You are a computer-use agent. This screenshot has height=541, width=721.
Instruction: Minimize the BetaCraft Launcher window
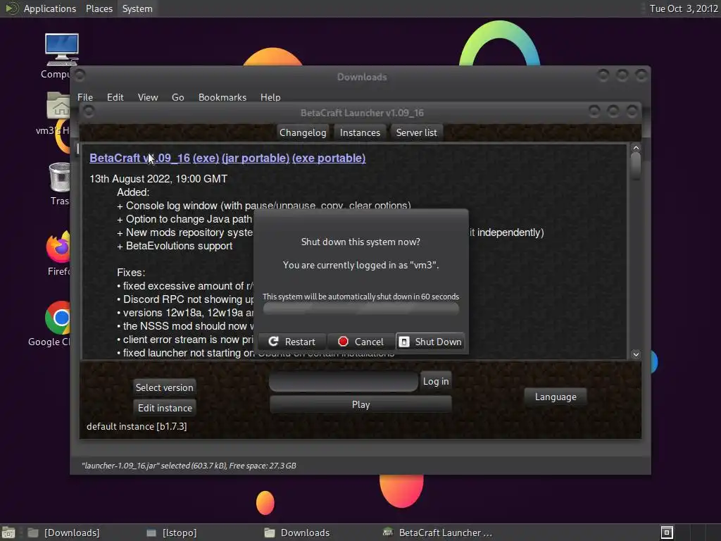[594, 111]
